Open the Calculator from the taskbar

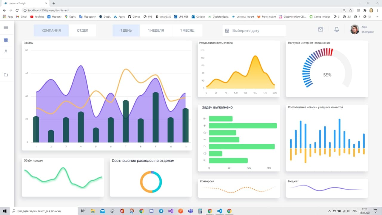pyautogui.click(x=200, y=211)
